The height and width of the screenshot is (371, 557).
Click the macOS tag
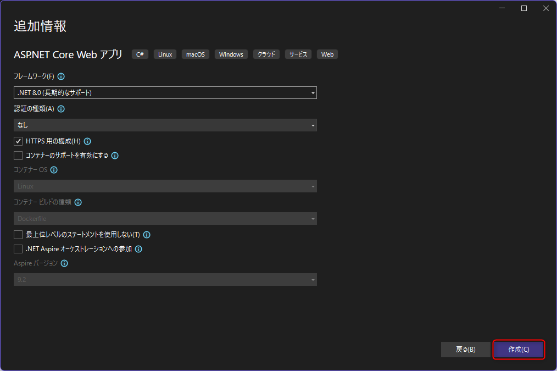point(196,54)
